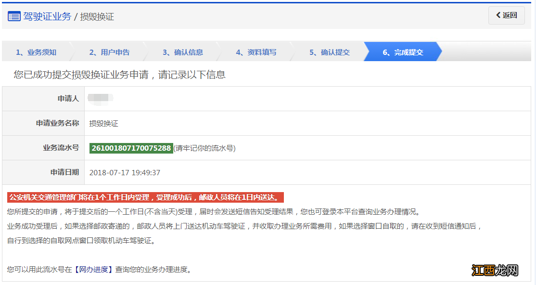
Task: Click the success message 您已成功提交损毁换证业务申请
Action: click(x=119, y=75)
